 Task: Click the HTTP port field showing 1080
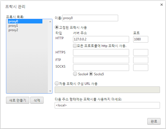[140, 39]
